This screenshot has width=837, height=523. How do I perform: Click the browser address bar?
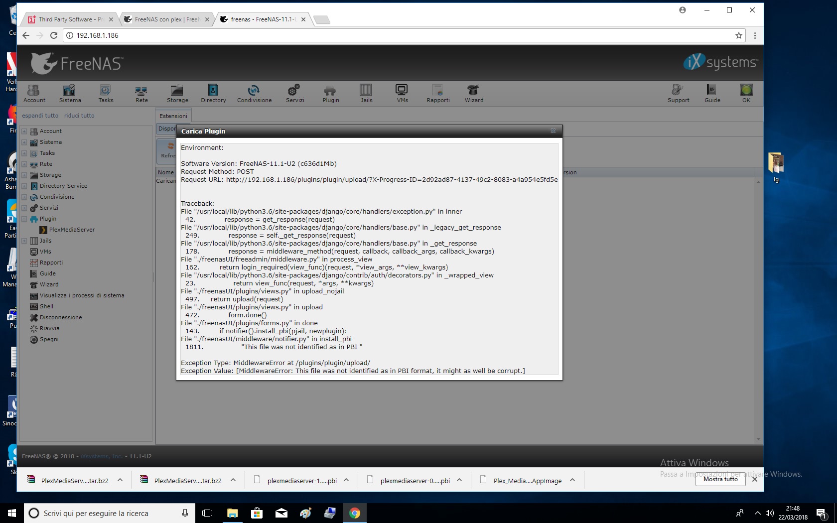(404, 35)
